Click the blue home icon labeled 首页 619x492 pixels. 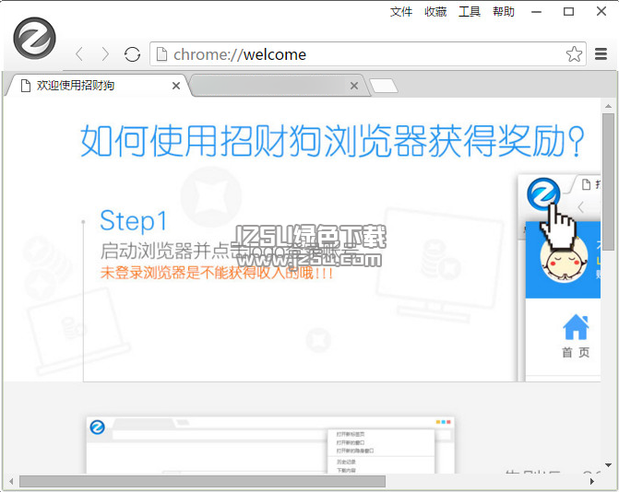[576, 327]
